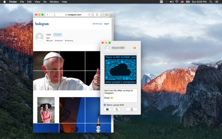This screenshot has height=139, width=222.
Task: Click the keyboard viewer menu bar icon
Action: coord(161,2)
